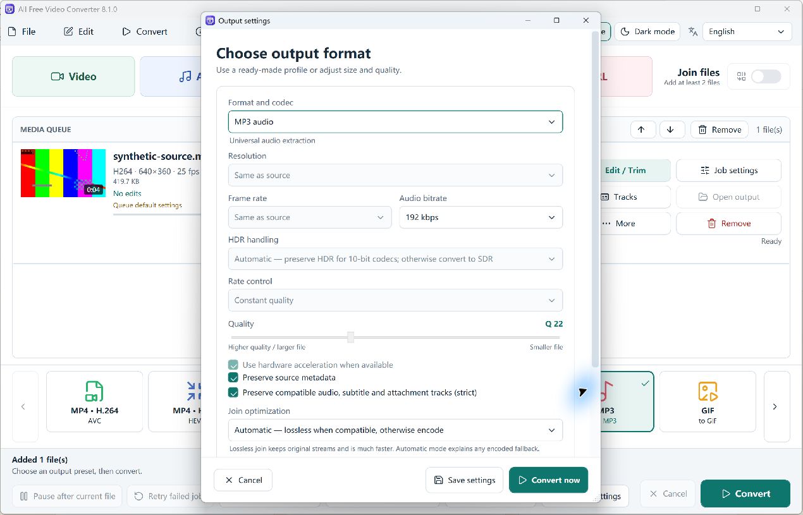Viewport: 803px width, 515px height.
Task: Show next presets with the right chevron
Action: tap(775, 406)
